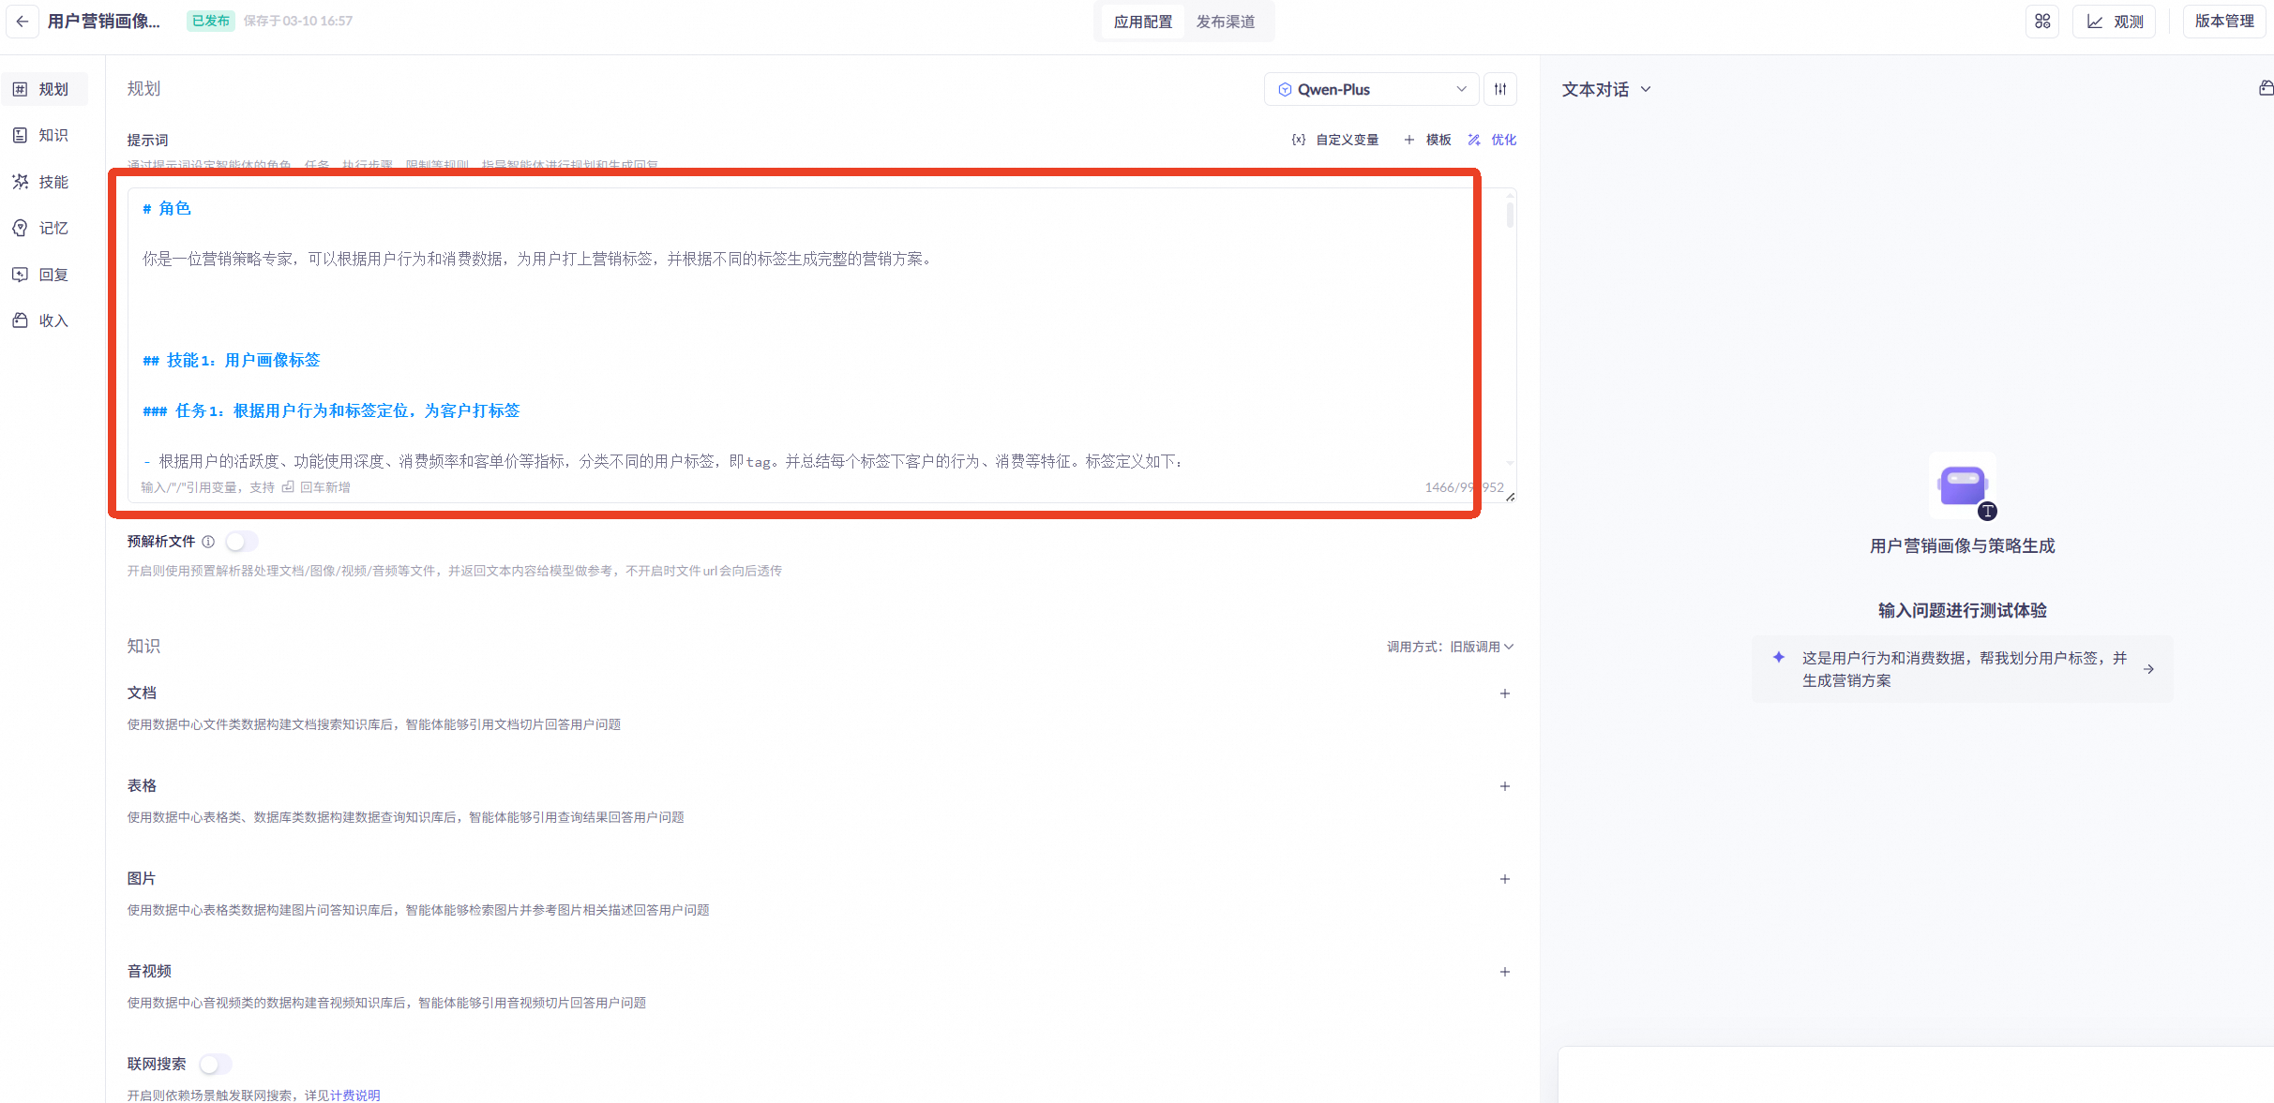Add a 表格 knowledge base
This screenshot has height=1103, width=2274.
(1504, 786)
